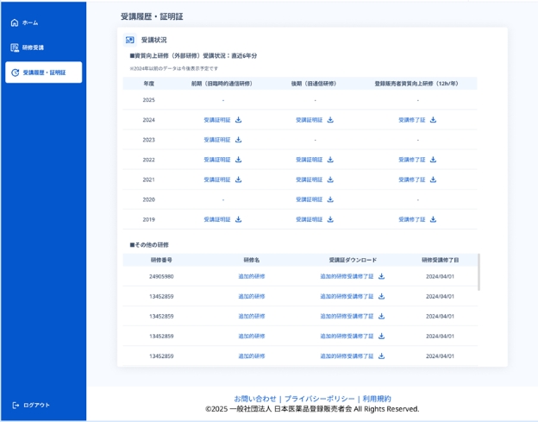Click the download icon for 2020 後期
The height and width of the screenshot is (422, 538).
(330, 199)
